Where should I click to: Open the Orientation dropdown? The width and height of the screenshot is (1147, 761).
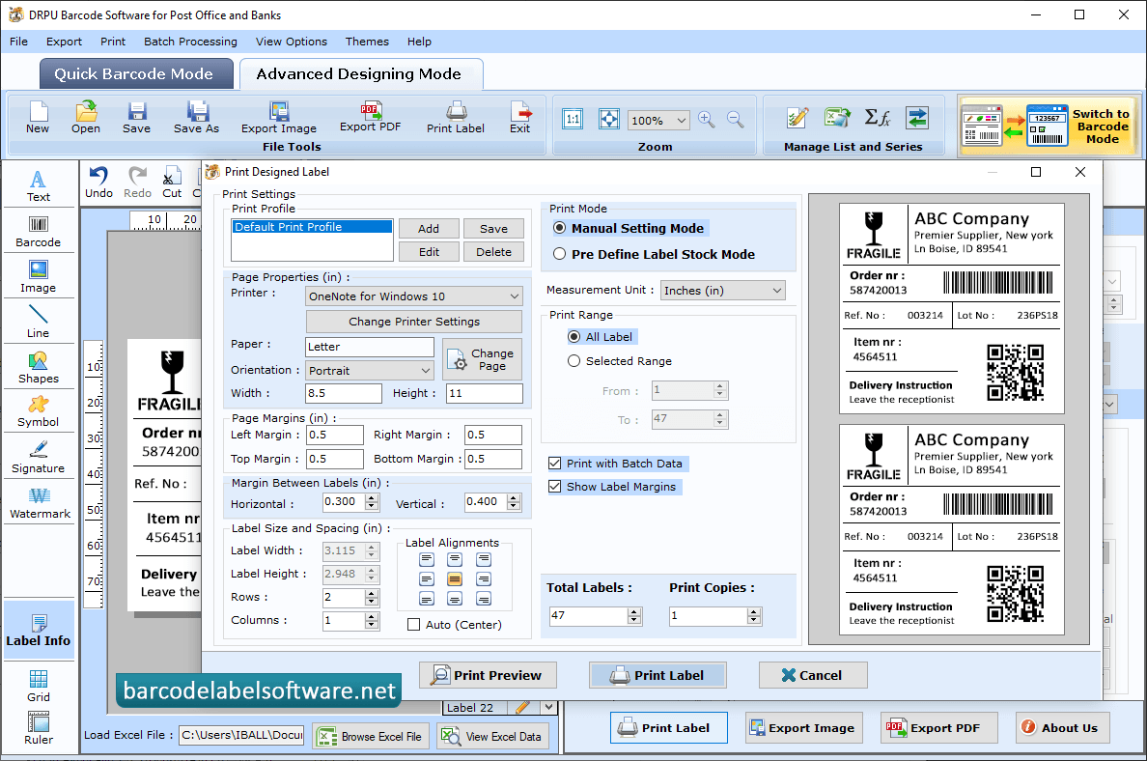click(370, 370)
